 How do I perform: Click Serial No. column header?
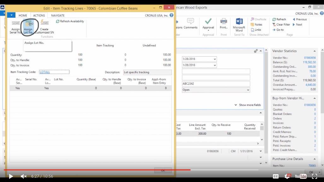point(31,79)
